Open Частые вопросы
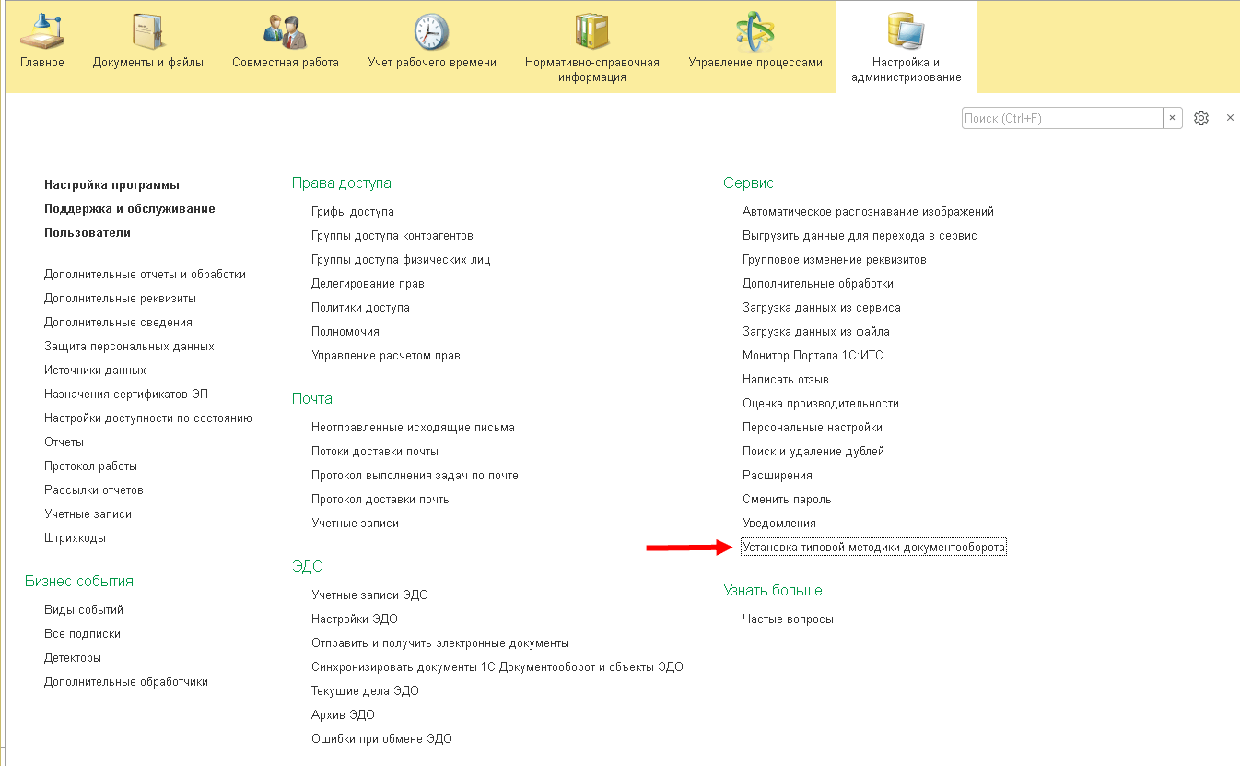Image resolution: width=1240 pixels, height=766 pixels. (x=788, y=619)
